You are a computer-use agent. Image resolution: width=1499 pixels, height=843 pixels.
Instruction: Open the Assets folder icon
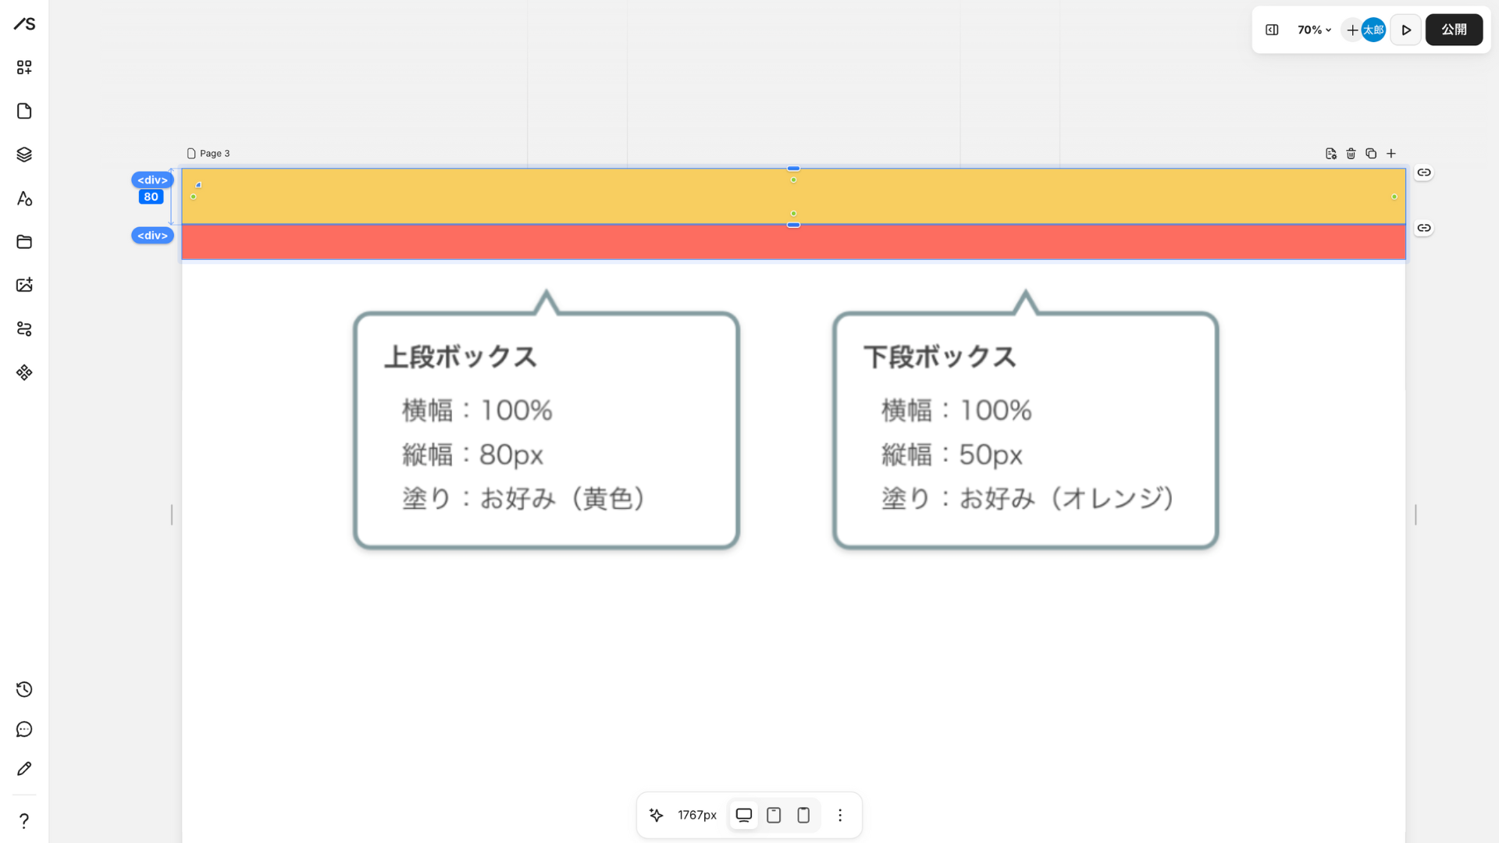pos(24,242)
